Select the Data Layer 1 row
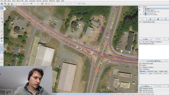Viewport: 169px width, 95px height. point(154,10)
